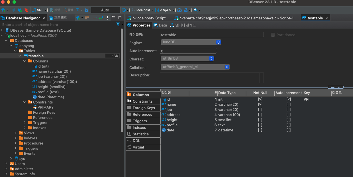The width and height of the screenshot is (353, 177).
Task: Select the Virtual side tab
Action: pyautogui.click(x=143, y=147)
